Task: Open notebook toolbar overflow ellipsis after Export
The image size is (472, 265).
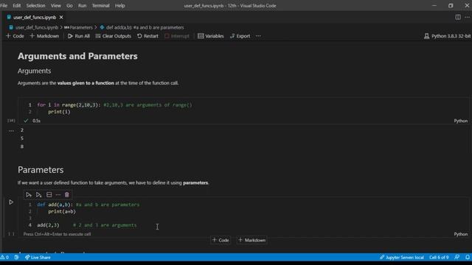Action: pos(258,36)
